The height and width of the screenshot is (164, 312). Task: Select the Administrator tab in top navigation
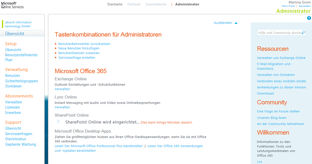(x=187, y=4)
